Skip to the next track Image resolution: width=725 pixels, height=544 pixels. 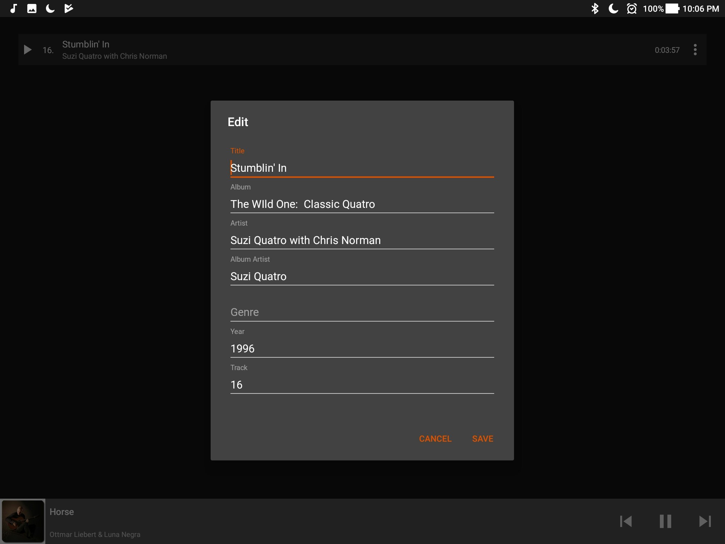pyautogui.click(x=704, y=521)
